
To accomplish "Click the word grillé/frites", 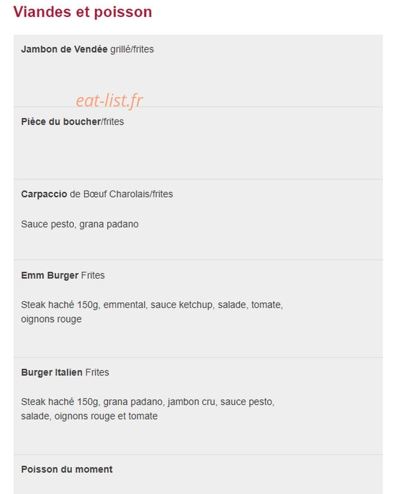I will [x=132, y=50].
